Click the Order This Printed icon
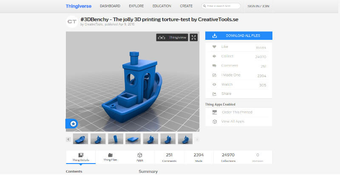The image size is (340, 175). tap(215, 112)
